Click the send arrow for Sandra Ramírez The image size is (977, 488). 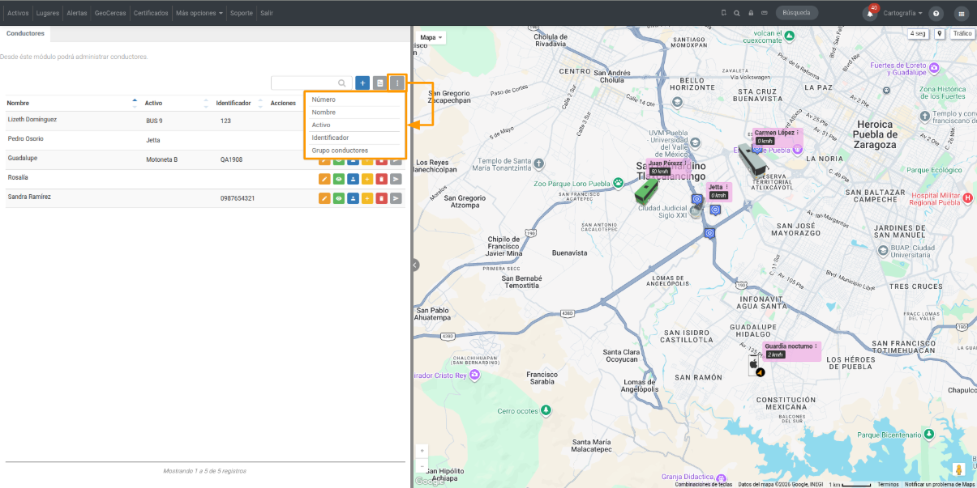click(395, 198)
